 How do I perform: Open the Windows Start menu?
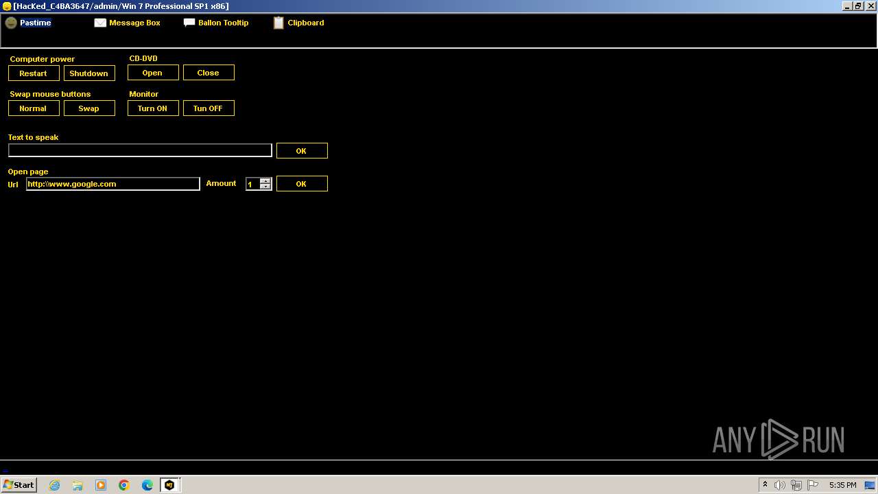tap(19, 485)
